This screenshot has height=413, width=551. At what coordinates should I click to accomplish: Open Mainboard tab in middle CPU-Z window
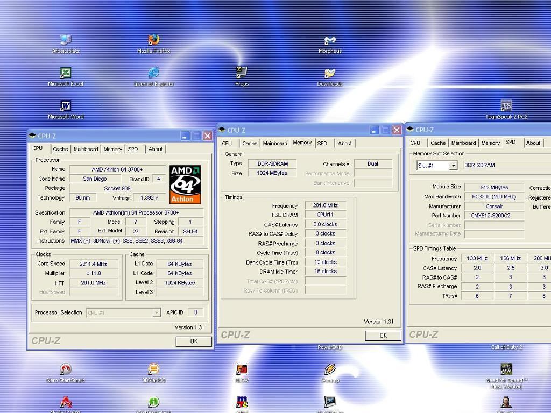(275, 143)
